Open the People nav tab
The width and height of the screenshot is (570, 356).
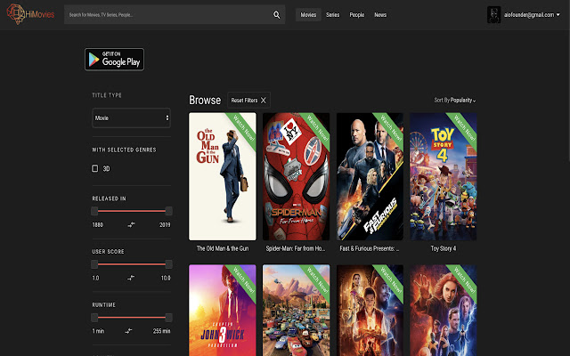(x=356, y=15)
